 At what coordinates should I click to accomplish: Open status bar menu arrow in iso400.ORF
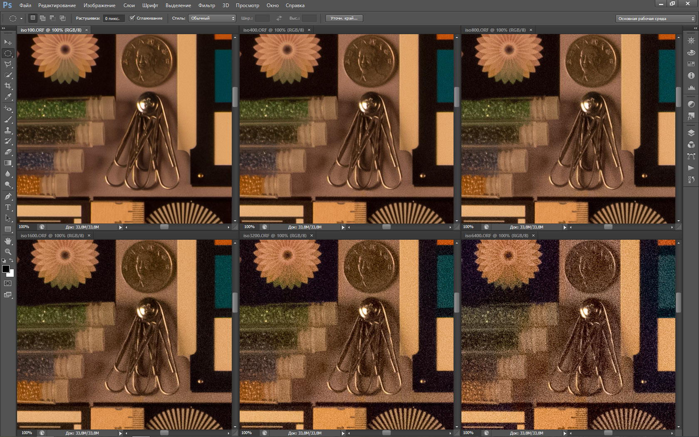[x=343, y=227]
